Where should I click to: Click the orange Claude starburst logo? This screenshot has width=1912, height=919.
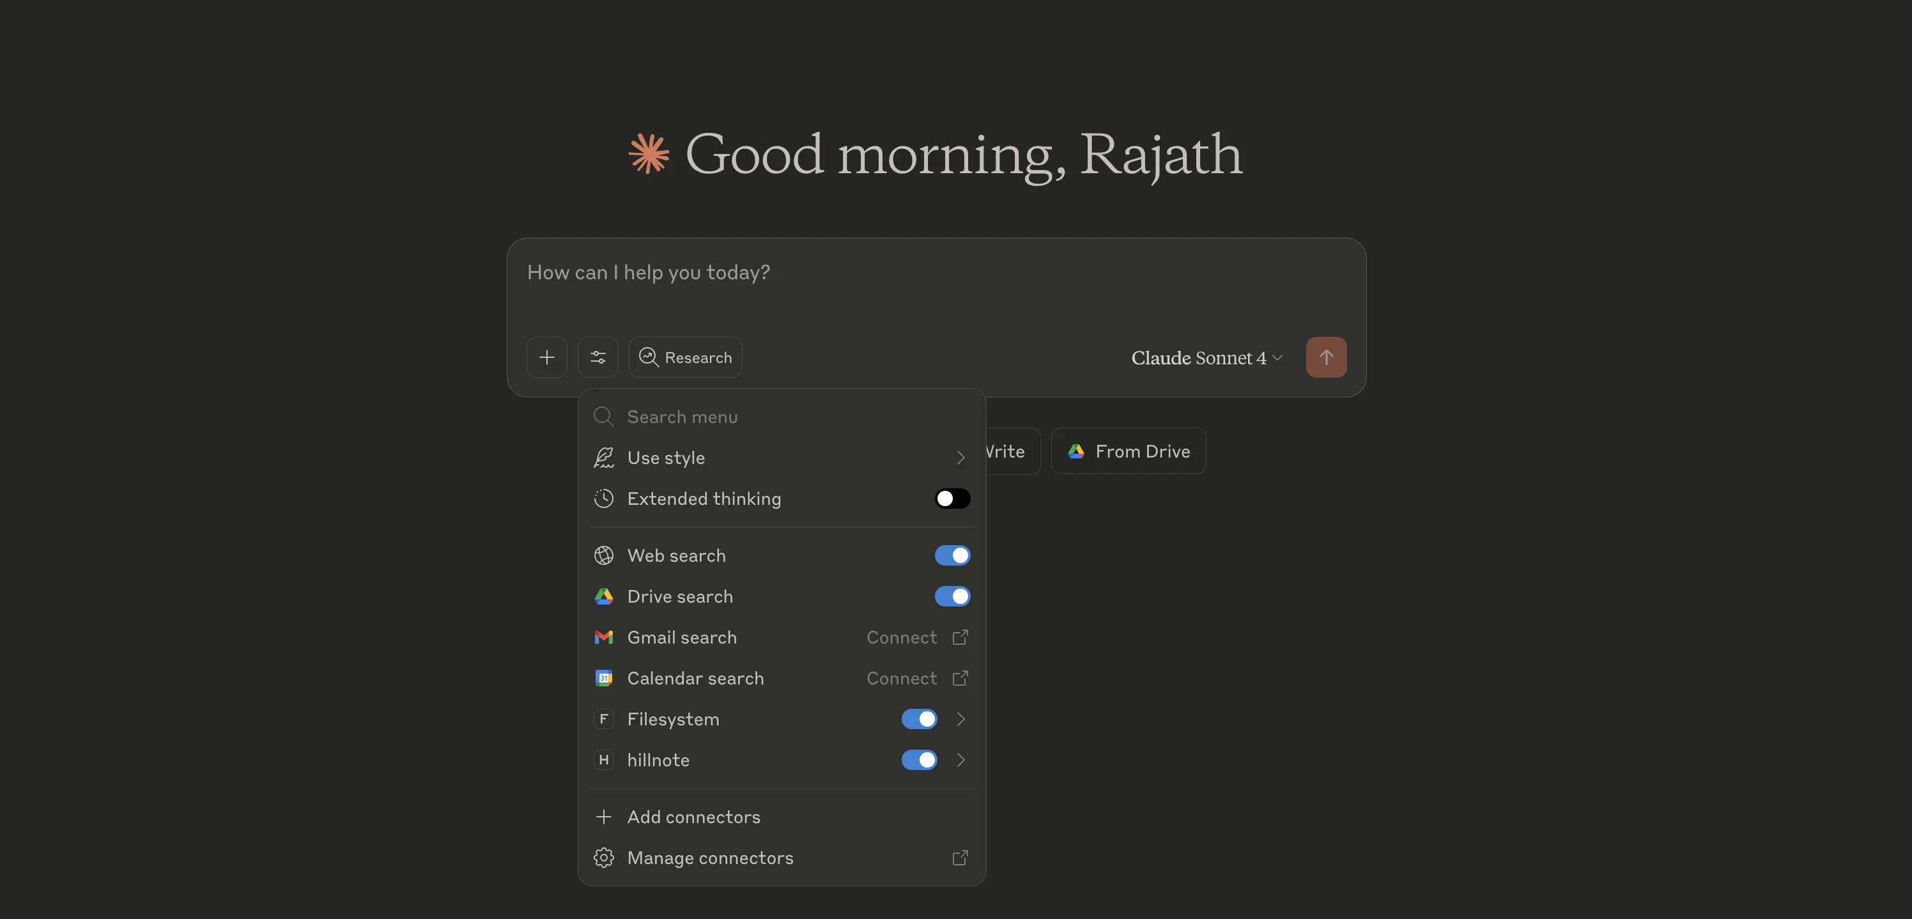point(649,153)
